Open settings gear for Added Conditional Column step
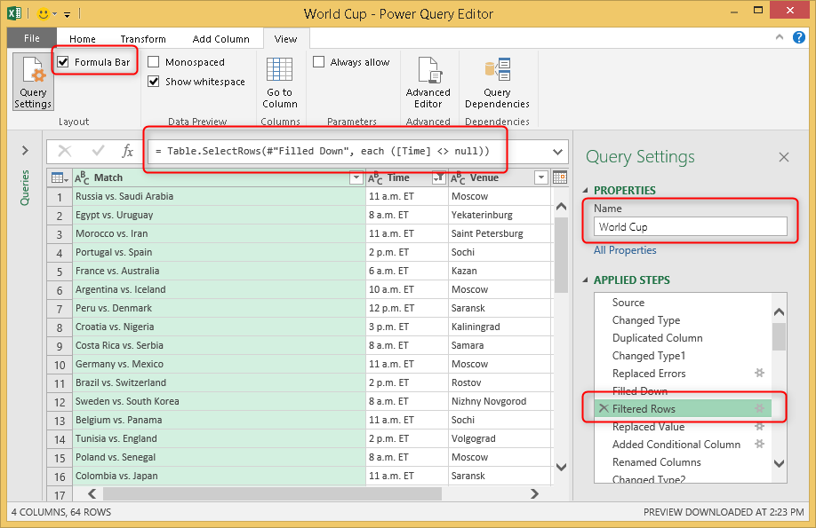Screen dimensions: 816x528 [x=759, y=444]
